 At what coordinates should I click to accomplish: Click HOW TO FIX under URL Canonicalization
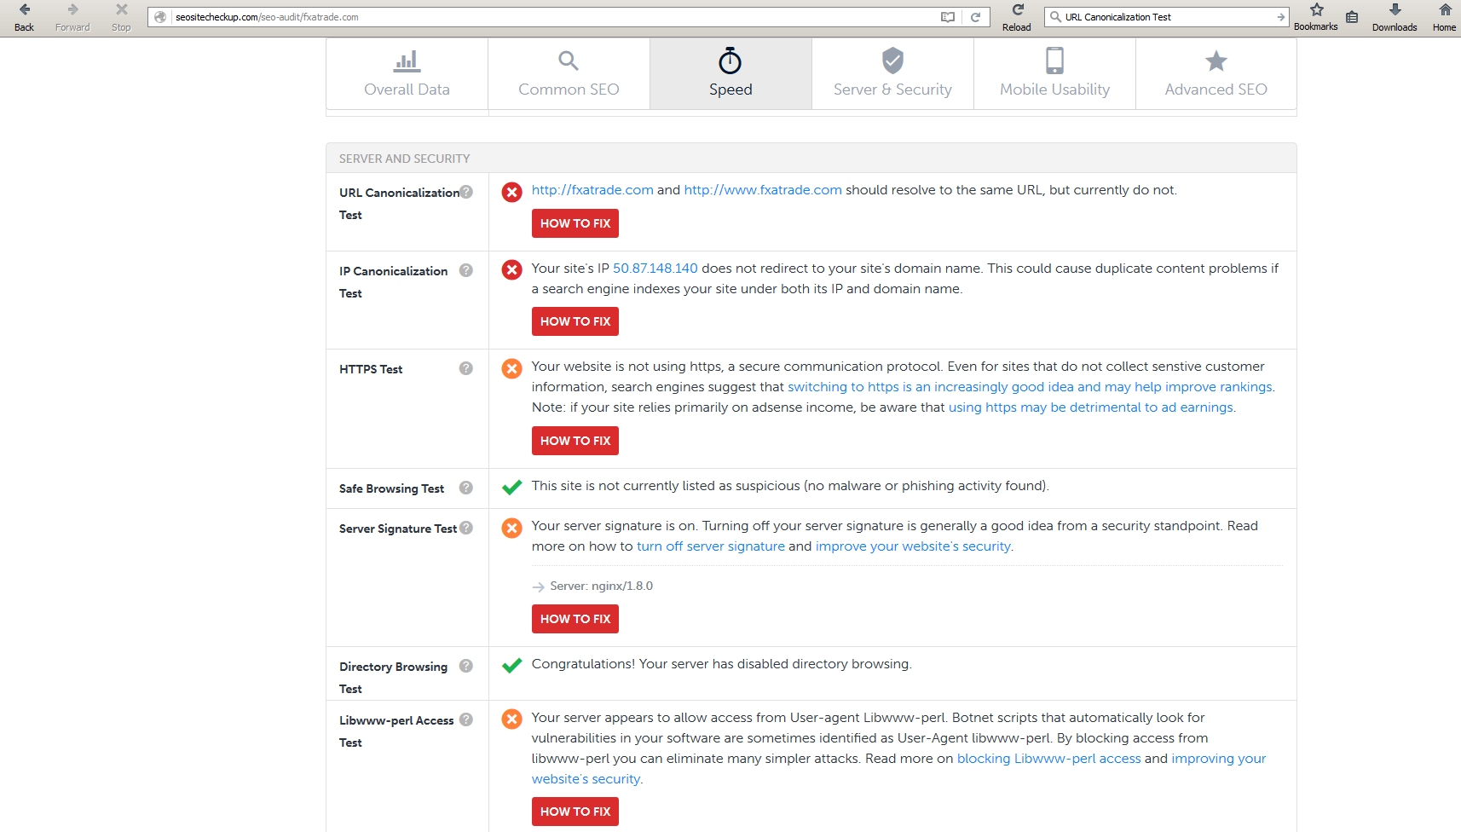point(575,223)
